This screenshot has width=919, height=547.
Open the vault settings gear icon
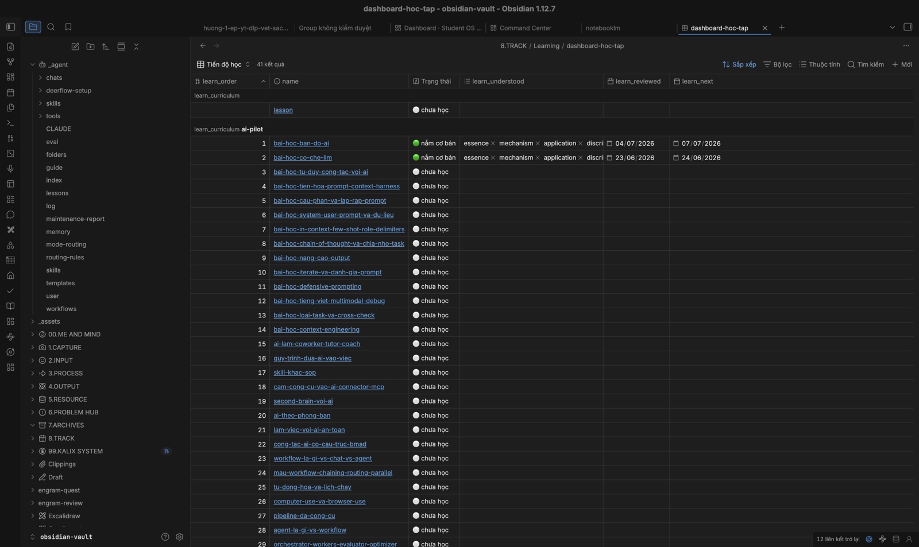pos(179,537)
